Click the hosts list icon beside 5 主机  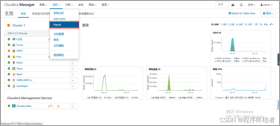14,39
